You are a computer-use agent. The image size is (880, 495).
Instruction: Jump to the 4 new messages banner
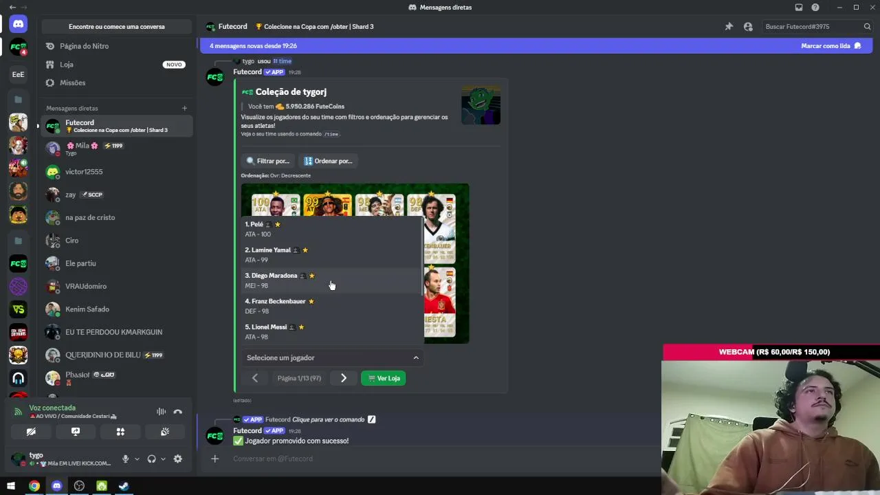pyautogui.click(x=536, y=46)
